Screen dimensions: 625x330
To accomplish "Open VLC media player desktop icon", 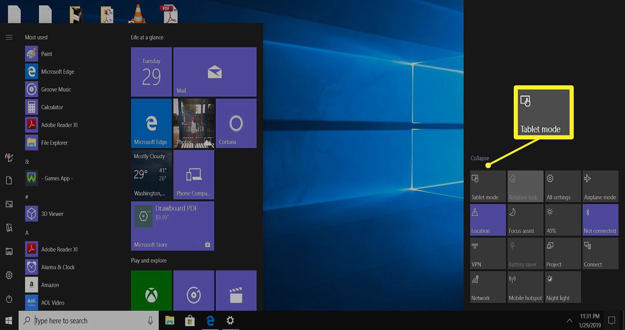I will [x=137, y=13].
